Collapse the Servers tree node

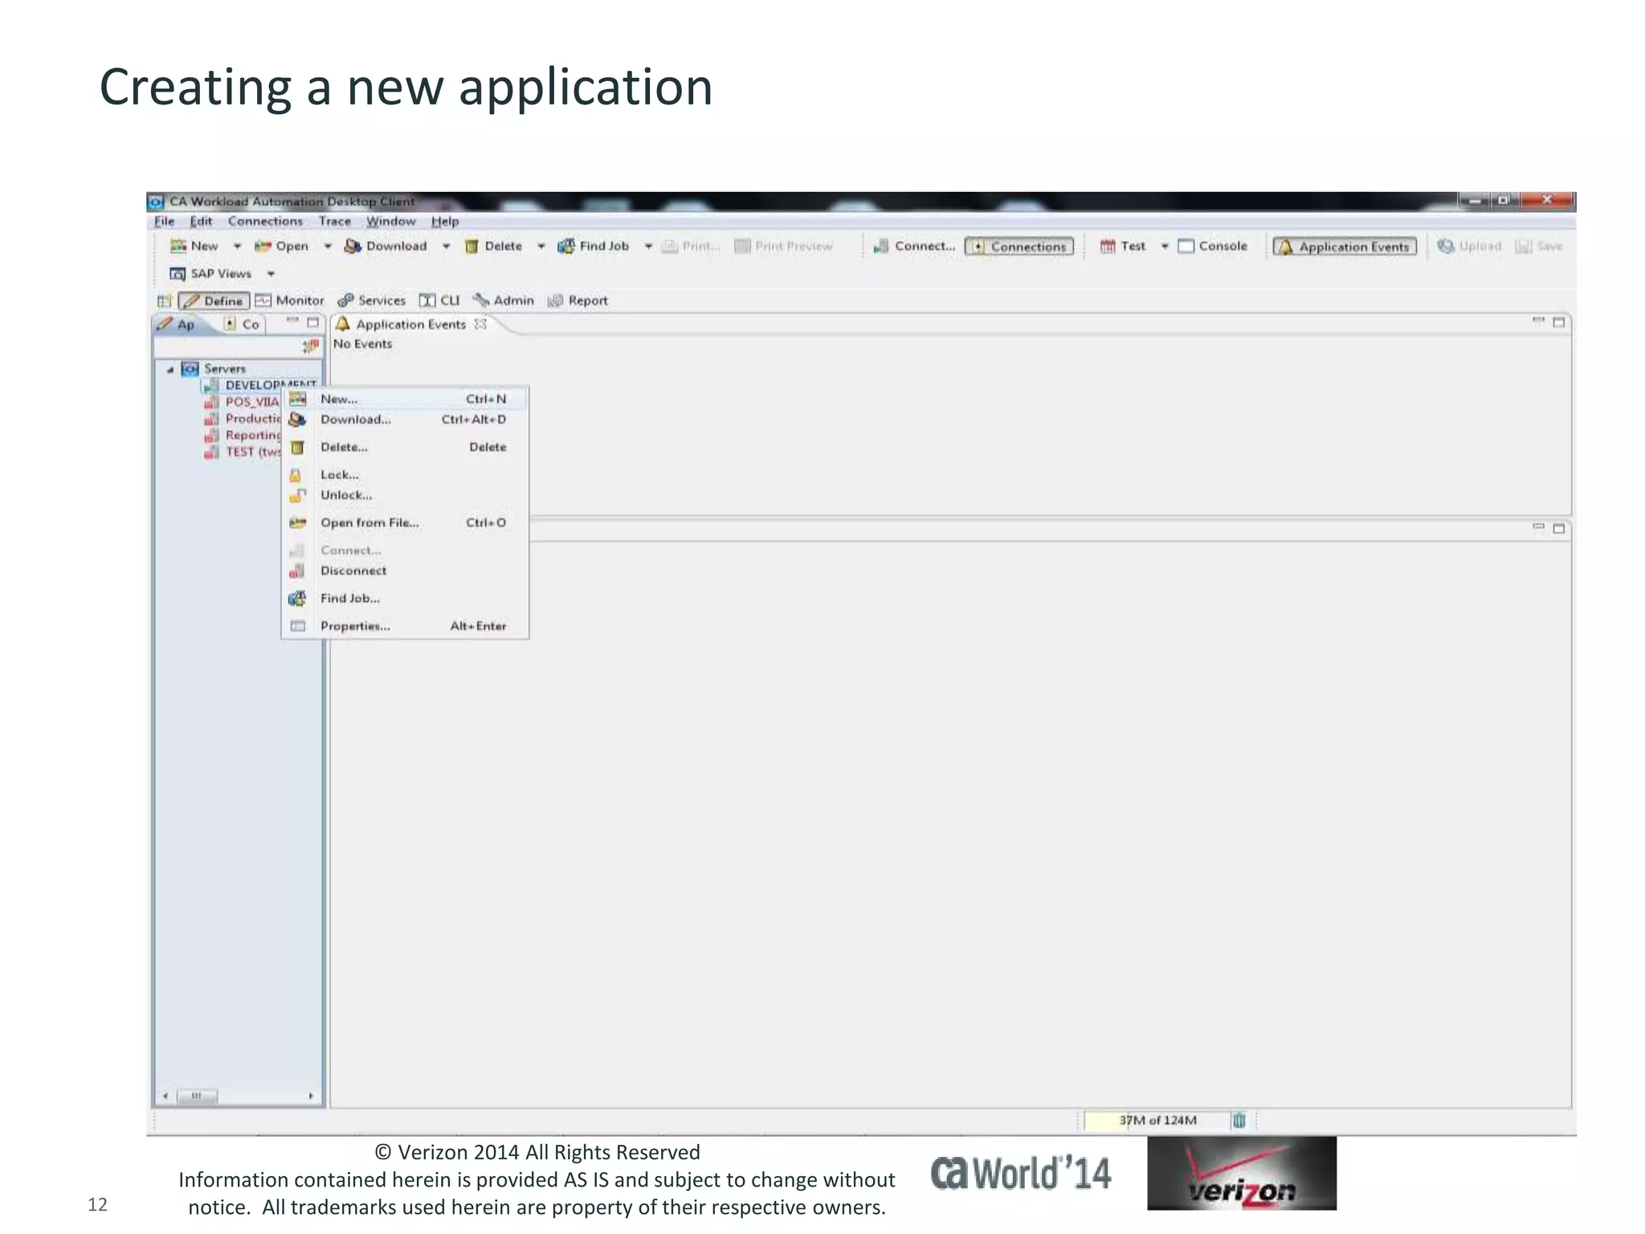[x=170, y=370]
